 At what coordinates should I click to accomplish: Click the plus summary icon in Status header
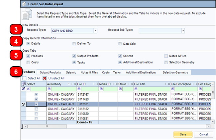pos(129,84)
